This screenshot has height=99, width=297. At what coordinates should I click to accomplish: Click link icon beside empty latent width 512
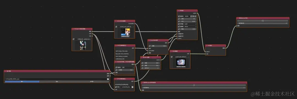pos(142,63)
